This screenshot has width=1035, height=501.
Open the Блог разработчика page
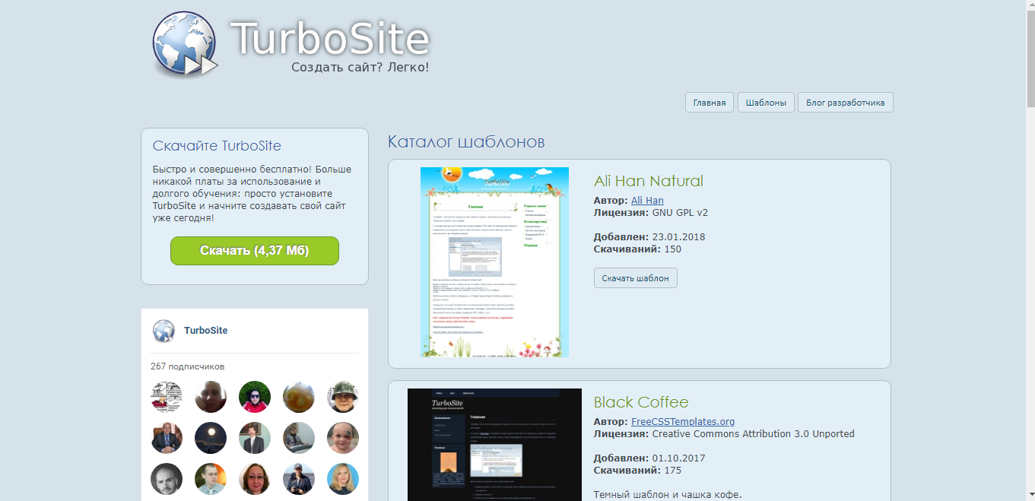845,102
